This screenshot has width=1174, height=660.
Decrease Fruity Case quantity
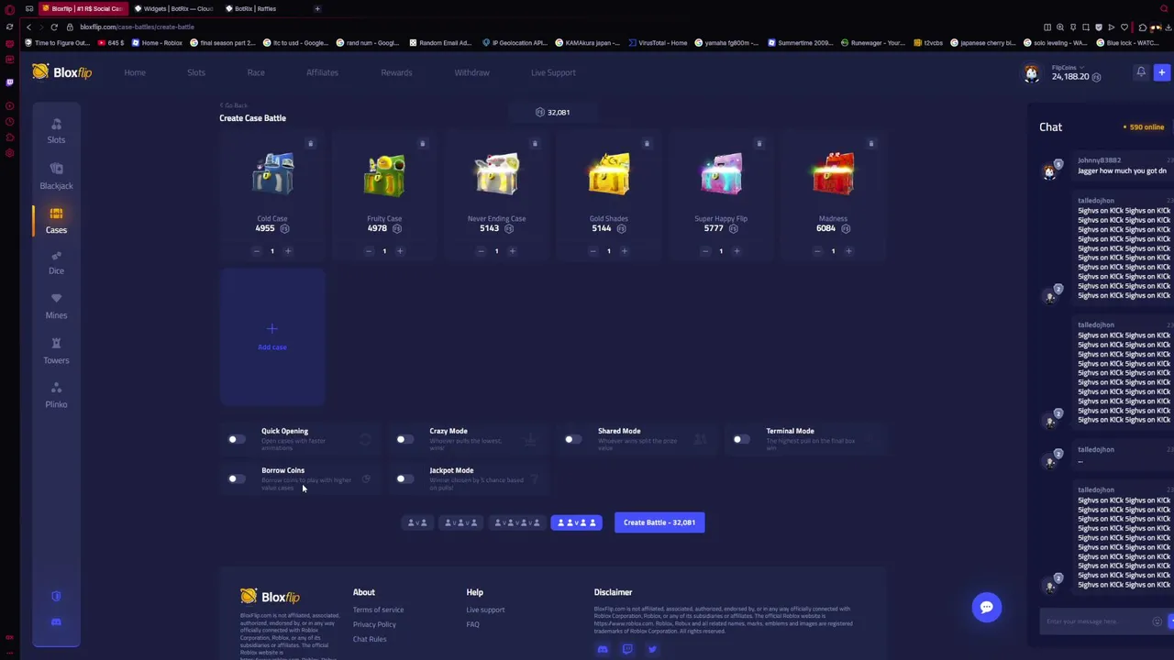[x=369, y=251]
